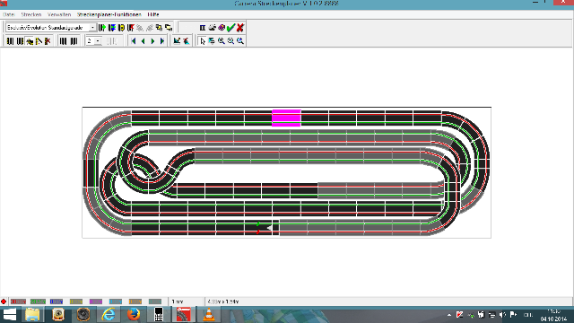Toggle the highlighted edit mode toolbar button
Screen dimensions: 574x323
(30, 41)
